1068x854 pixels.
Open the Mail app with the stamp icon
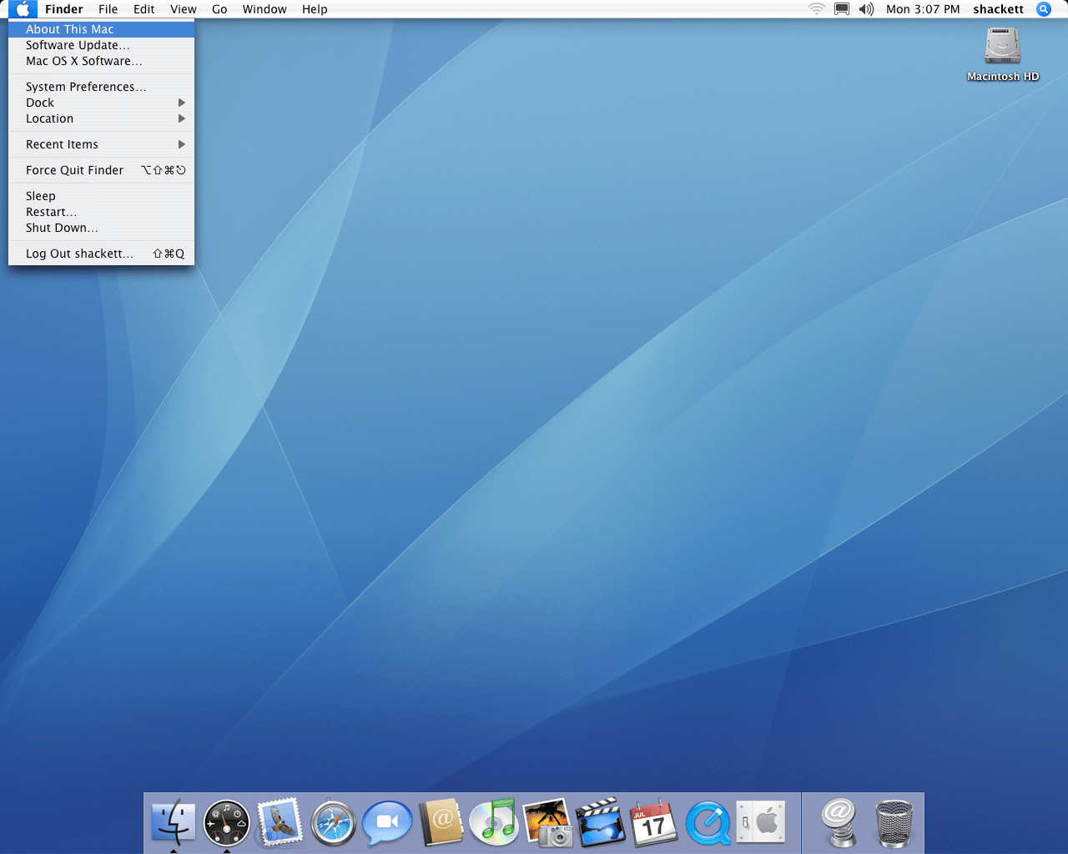280,822
